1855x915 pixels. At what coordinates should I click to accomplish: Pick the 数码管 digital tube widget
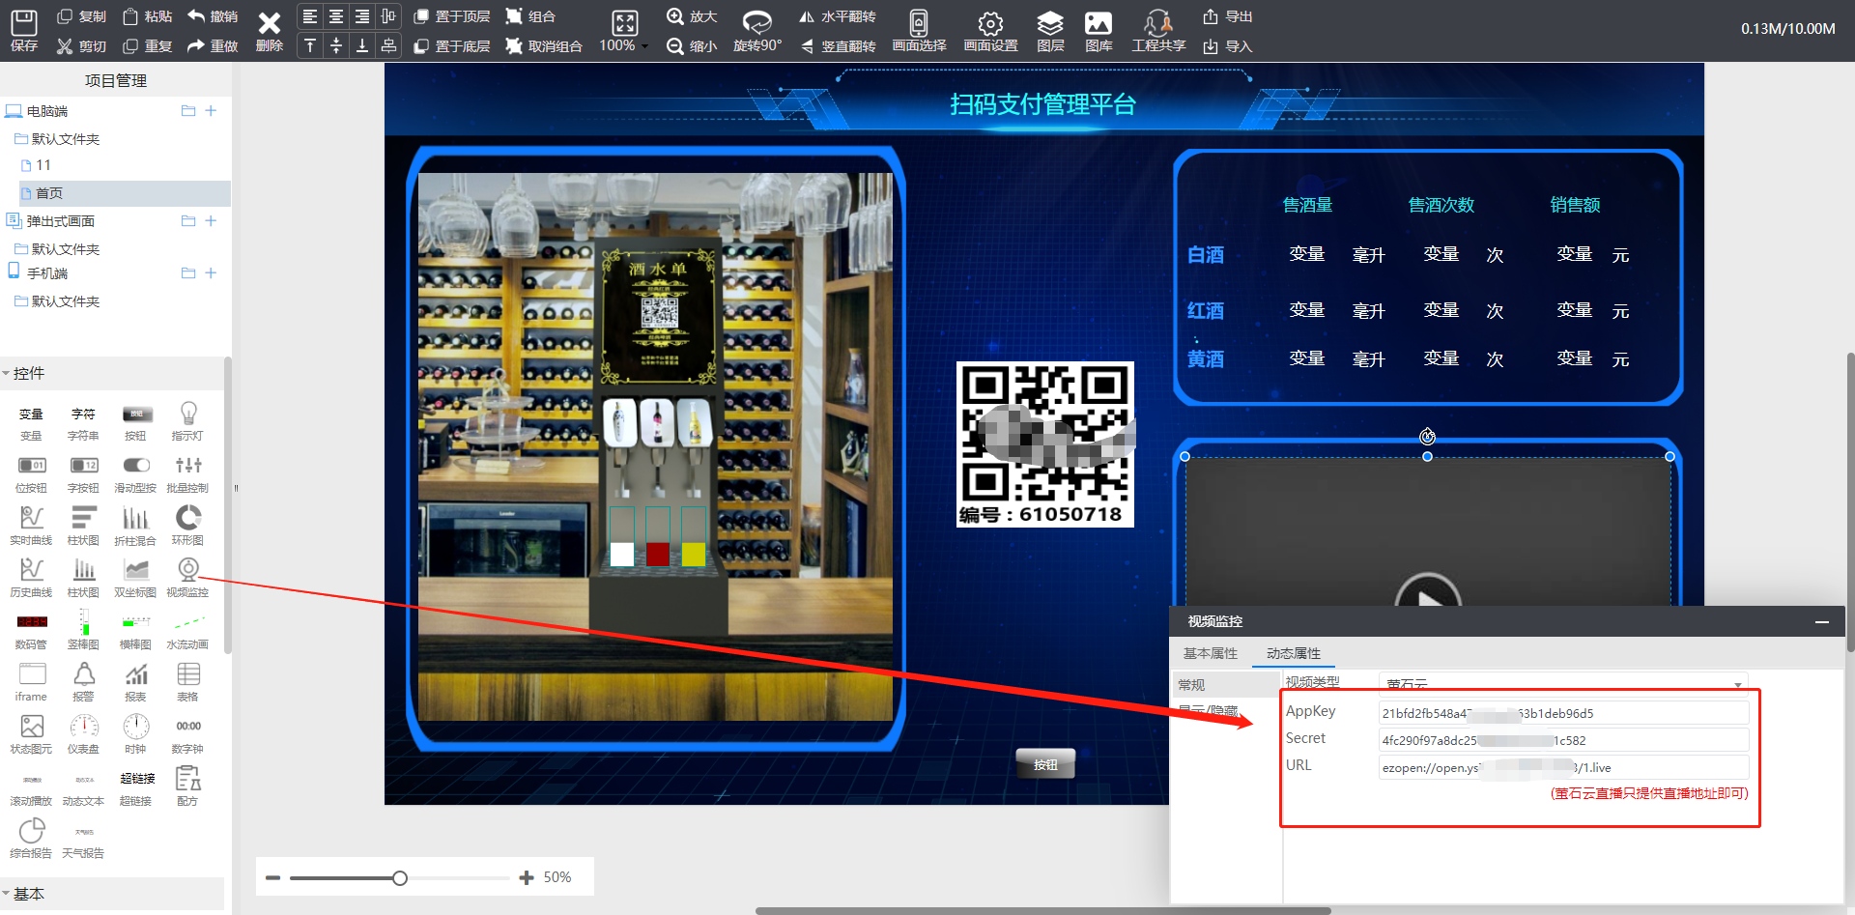pos(31,631)
